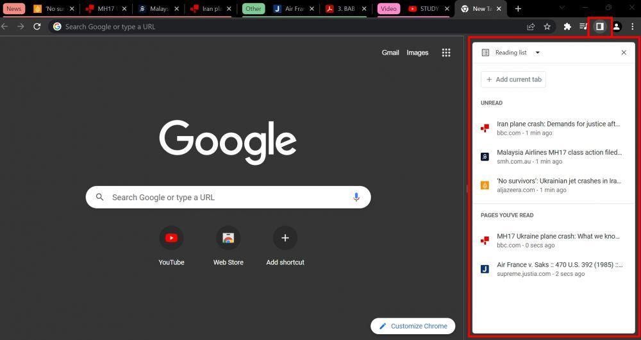641x340 pixels.
Task: Click the share page icon
Action: [x=531, y=26]
